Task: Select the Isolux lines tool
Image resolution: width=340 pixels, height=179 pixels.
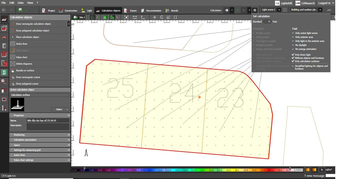Action: point(21,44)
